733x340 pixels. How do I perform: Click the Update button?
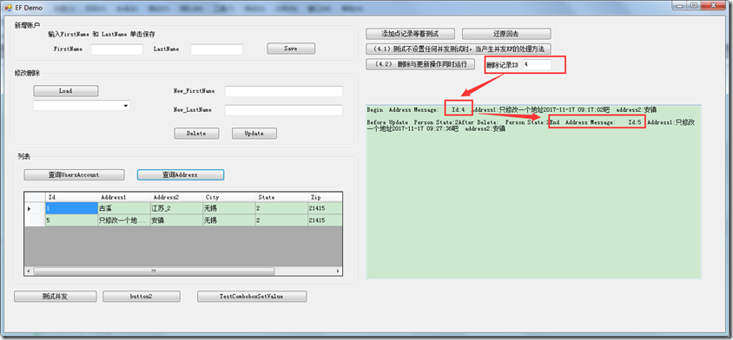tap(254, 133)
